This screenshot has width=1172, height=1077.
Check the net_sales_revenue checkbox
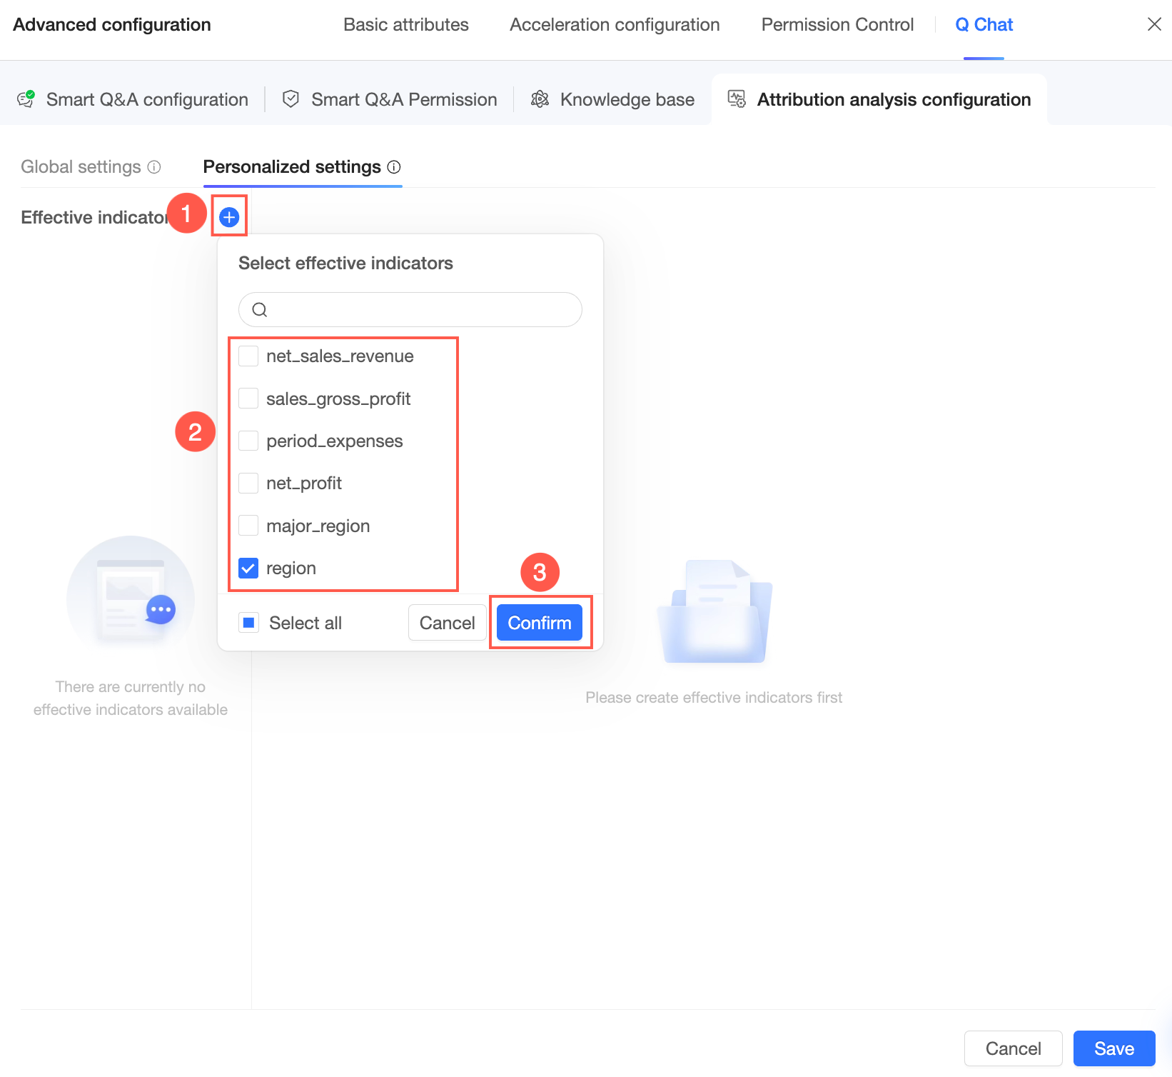point(248,356)
